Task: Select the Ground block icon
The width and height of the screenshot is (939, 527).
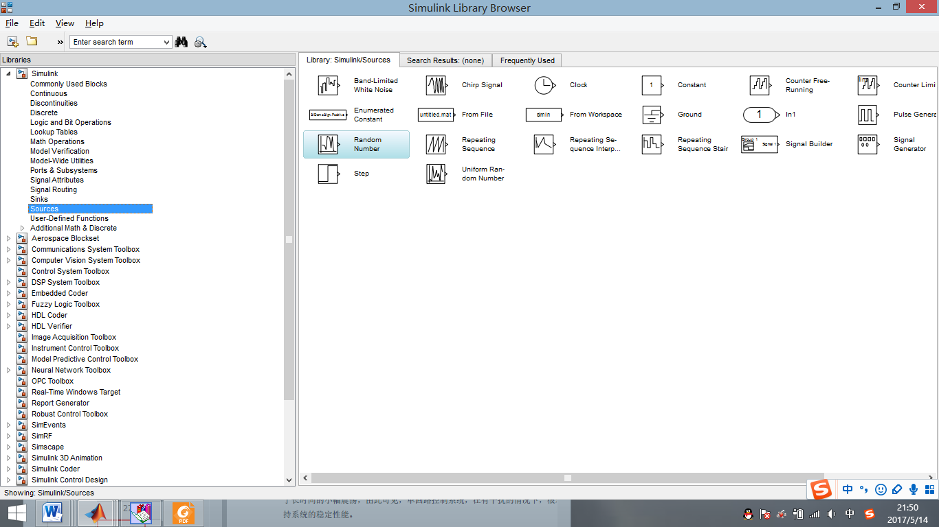Action: tap(652, 115)
